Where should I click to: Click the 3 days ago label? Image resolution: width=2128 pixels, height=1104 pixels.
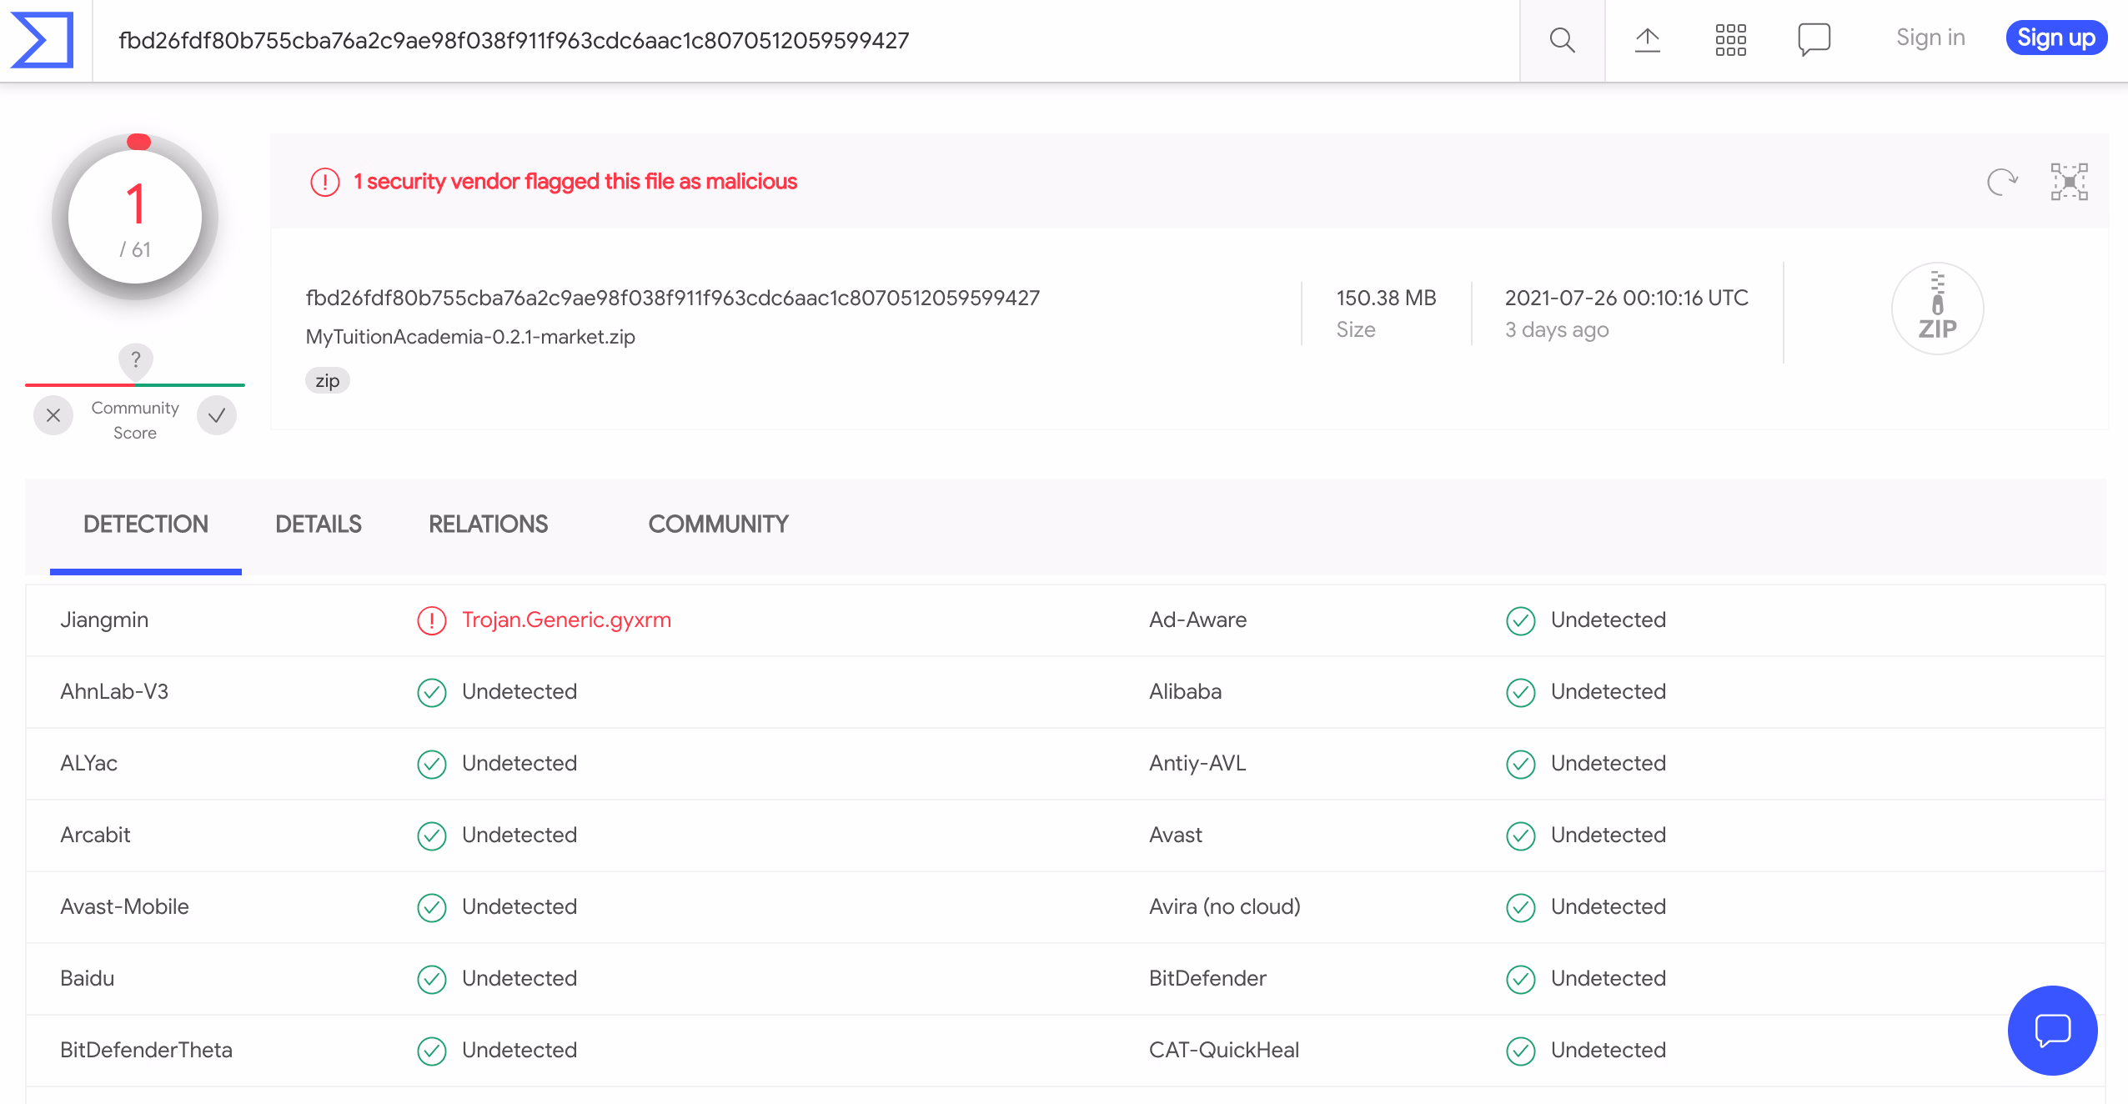point(1556,330)
